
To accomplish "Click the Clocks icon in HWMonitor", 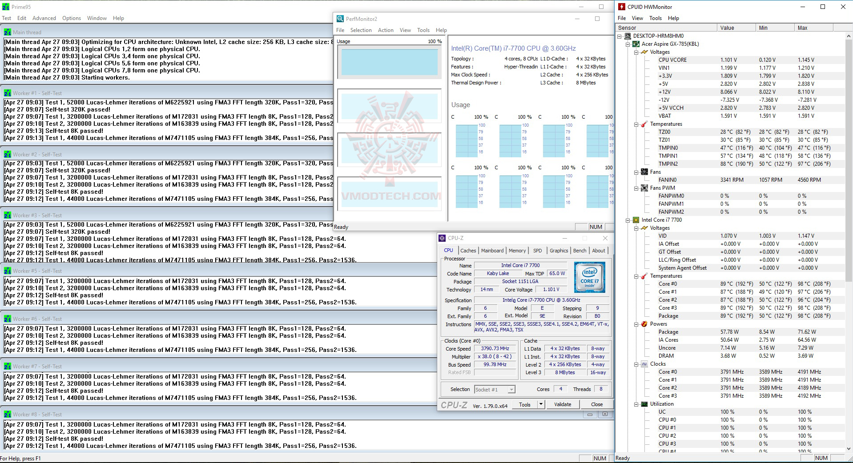I will click(644, 364).
